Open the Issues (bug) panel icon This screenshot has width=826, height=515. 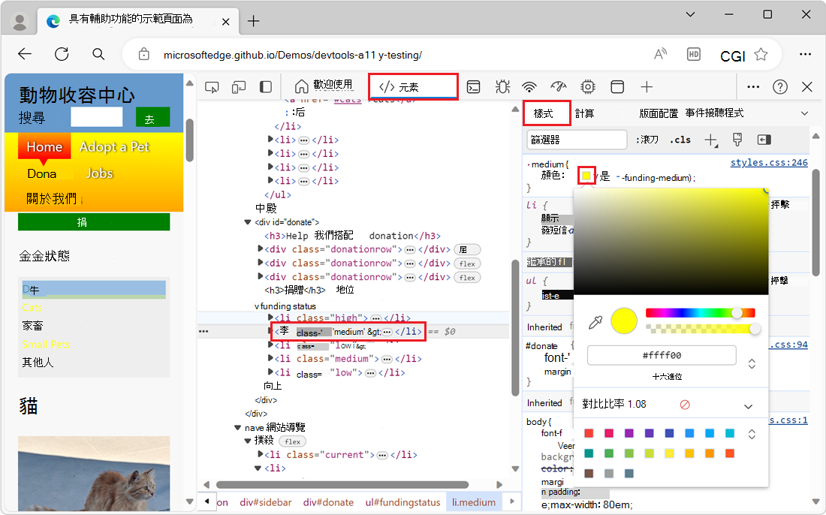tap(502, 86)
